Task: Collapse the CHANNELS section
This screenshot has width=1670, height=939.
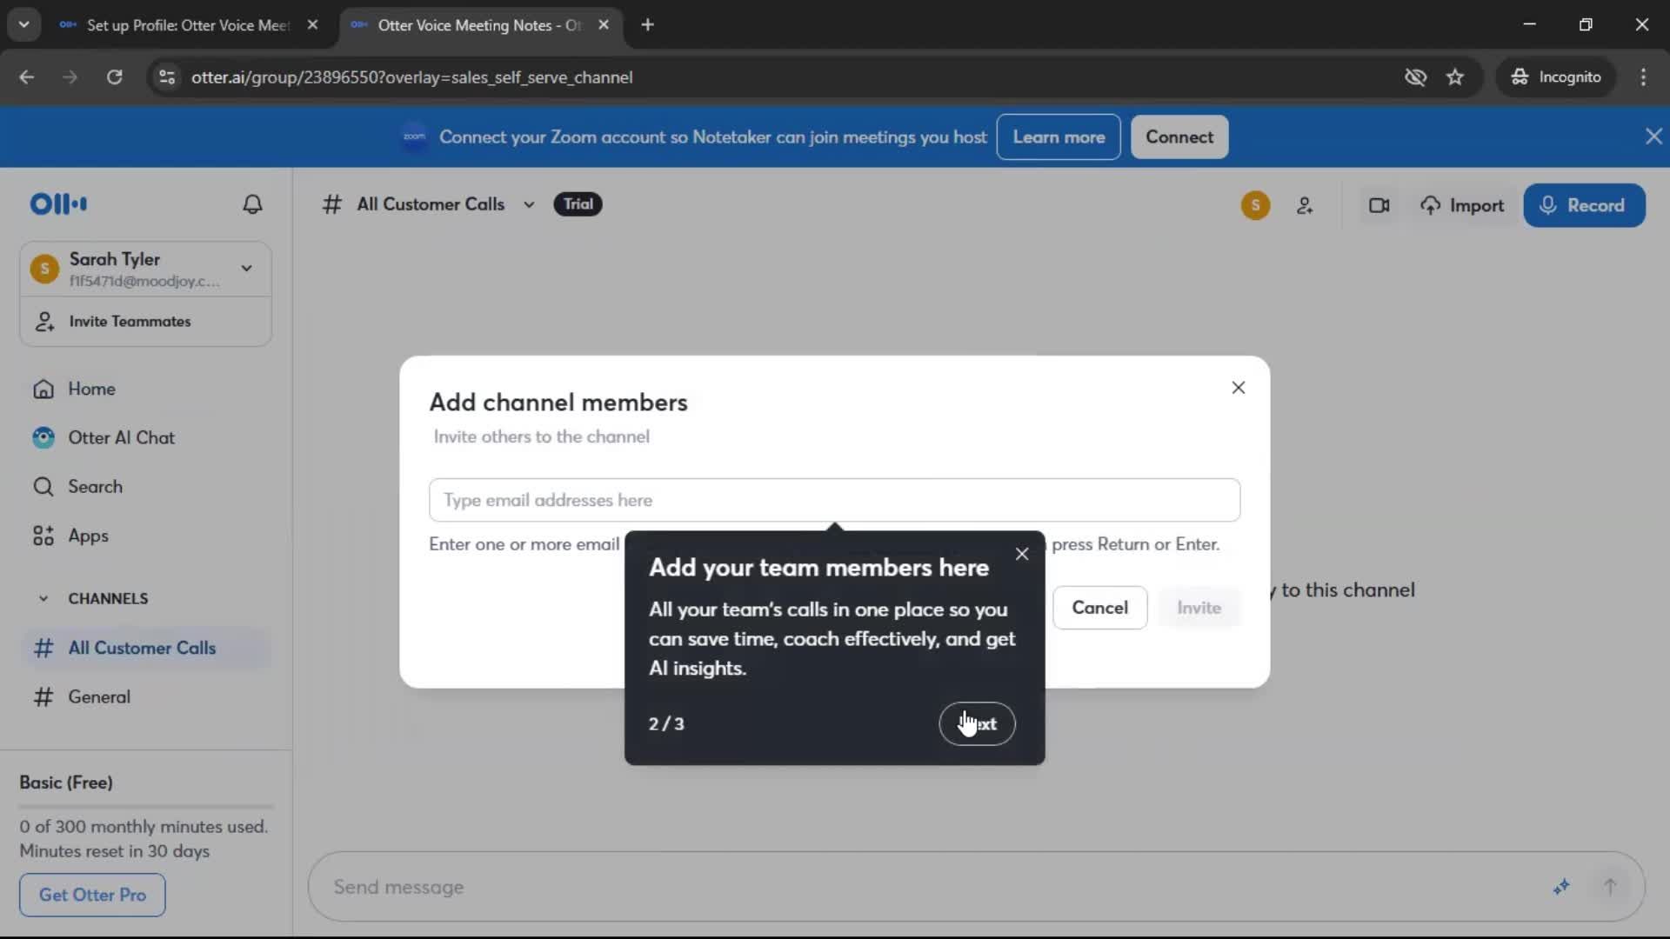Action: [x=43, y=598]
